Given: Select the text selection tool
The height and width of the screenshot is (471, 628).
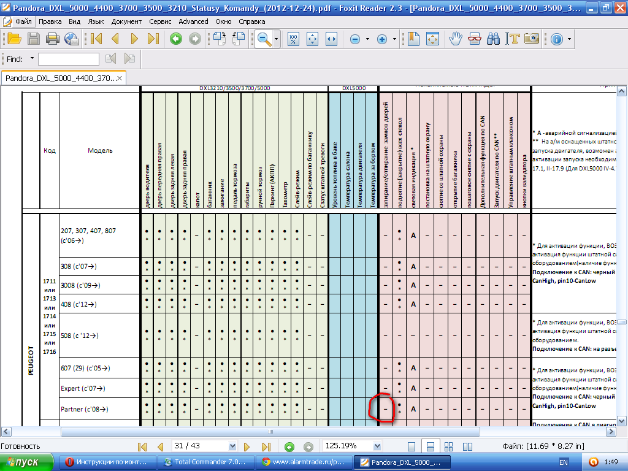Looking at the screenshot, I should [x=513, y=39].
